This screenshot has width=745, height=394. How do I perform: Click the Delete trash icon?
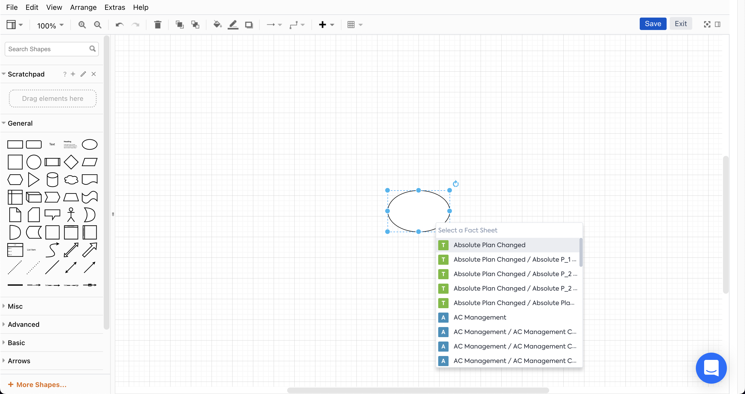click(x=158, y=25)
